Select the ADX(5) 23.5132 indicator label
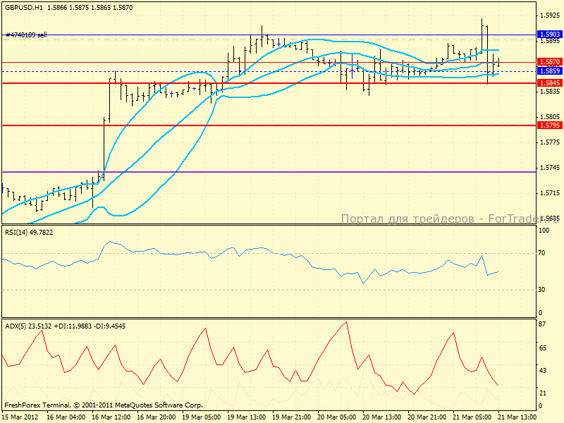The height and width of the screenshot is (423, 564). pyautogui.click(x=65, y=326)
